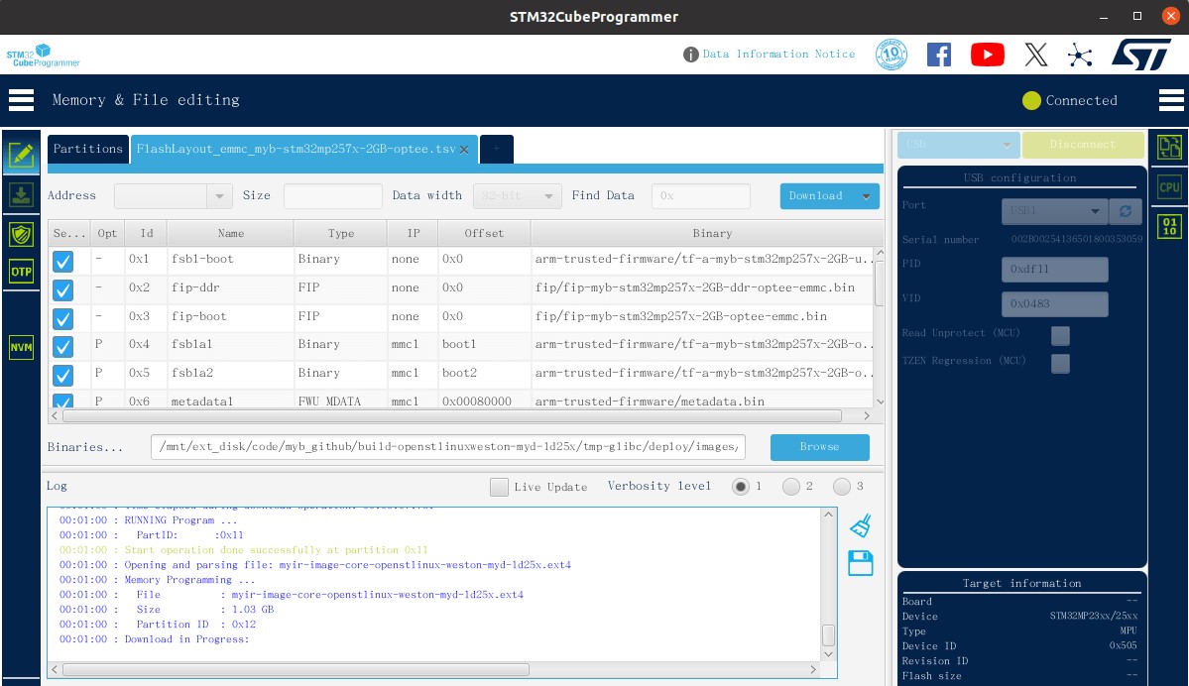
Task: Click the Offset column header
Action: click(484, 234)
